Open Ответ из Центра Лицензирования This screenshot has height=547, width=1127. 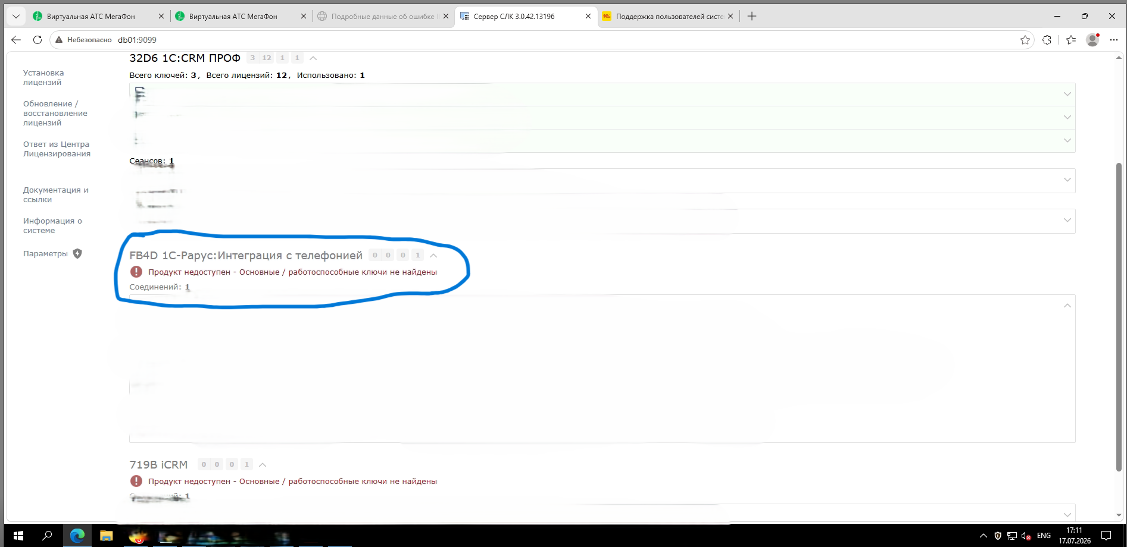pos(57,149)
